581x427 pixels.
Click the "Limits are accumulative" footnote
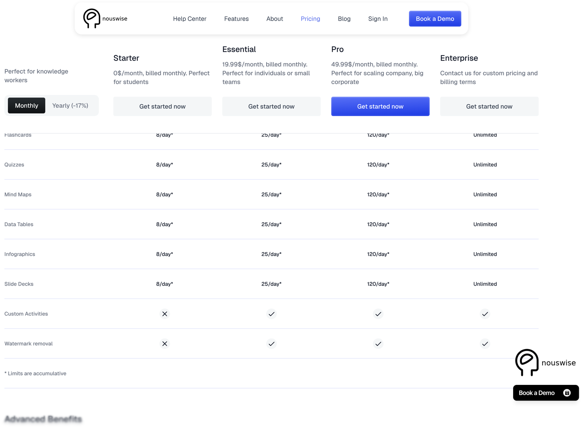pos(35,373)
